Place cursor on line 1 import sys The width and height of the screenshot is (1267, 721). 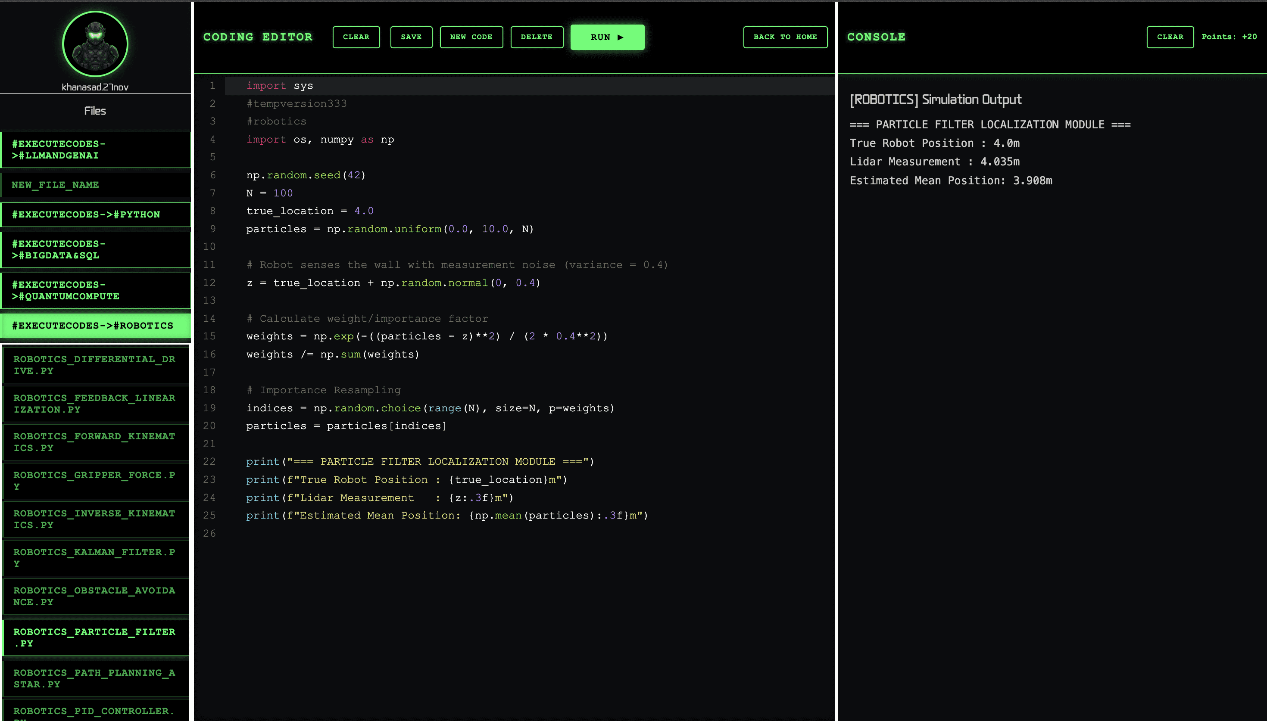(280, 86)
